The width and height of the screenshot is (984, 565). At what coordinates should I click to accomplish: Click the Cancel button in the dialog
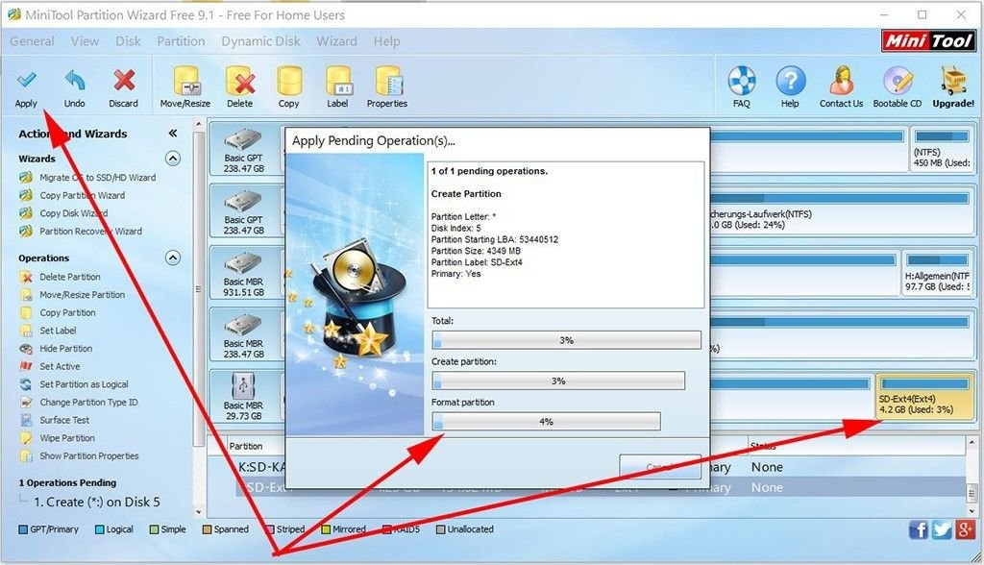pos(659,467)
